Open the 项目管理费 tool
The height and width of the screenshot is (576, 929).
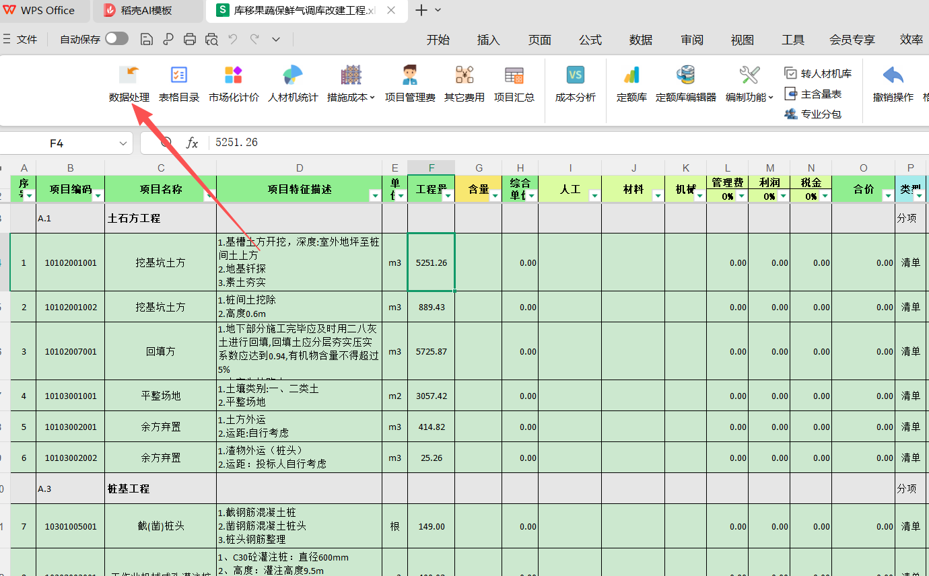point(410,84)
